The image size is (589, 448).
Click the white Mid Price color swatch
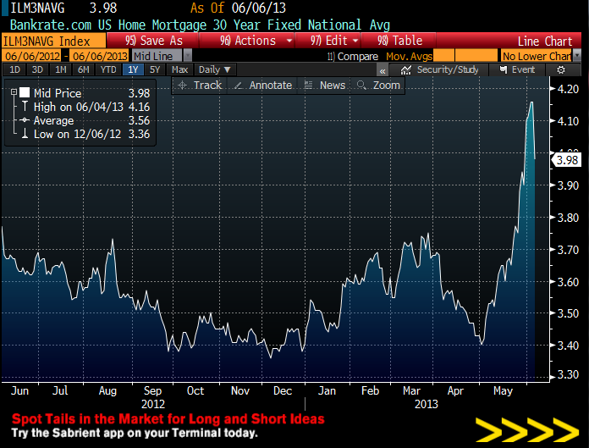(25, 92)
